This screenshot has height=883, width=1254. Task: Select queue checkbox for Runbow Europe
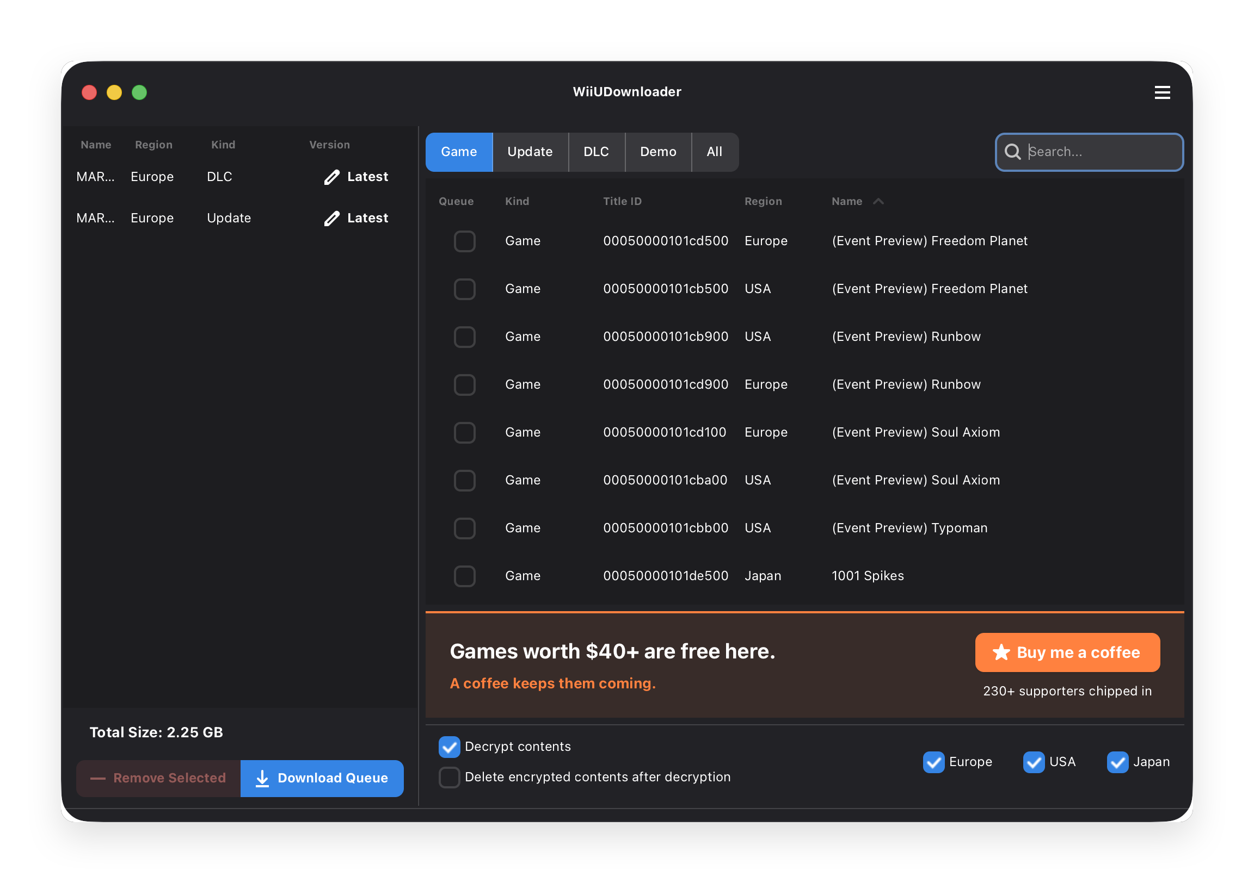pyautogui.click(x=464, y=385)
